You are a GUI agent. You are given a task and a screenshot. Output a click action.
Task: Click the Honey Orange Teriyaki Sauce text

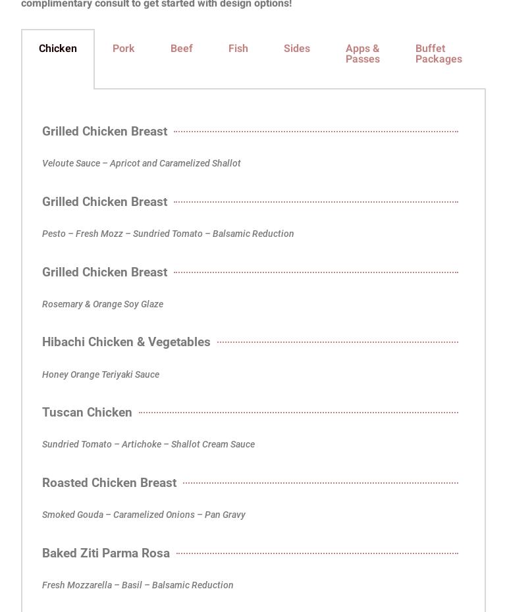click(x=101, y=374)
